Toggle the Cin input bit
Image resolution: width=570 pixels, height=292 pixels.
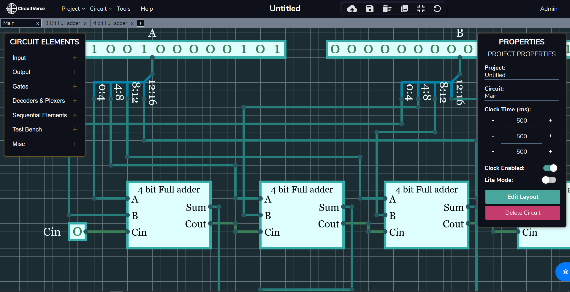click(77, 232)
